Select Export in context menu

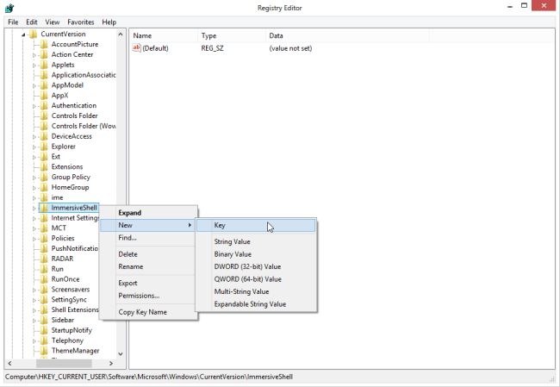pyautogui.click(x=148, y=283)
